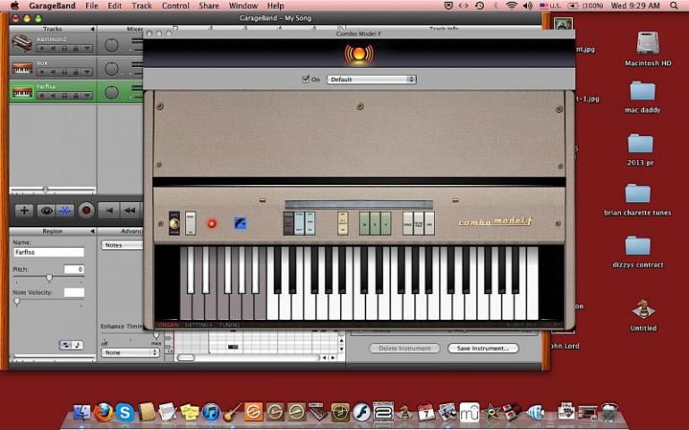Select the Vox track keyboard icon
689x430 pixels.
click(x=22, y=69)
